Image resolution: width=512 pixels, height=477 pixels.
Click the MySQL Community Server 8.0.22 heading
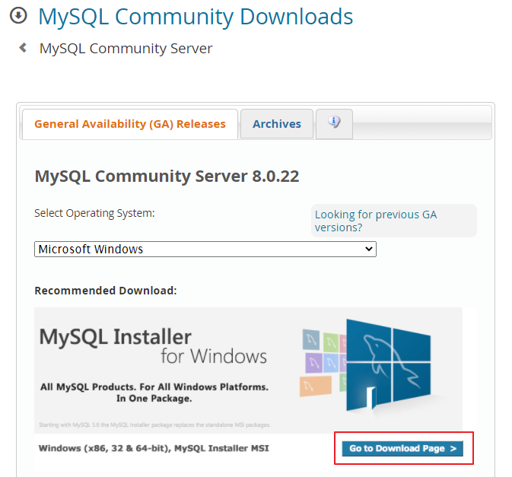167,176
